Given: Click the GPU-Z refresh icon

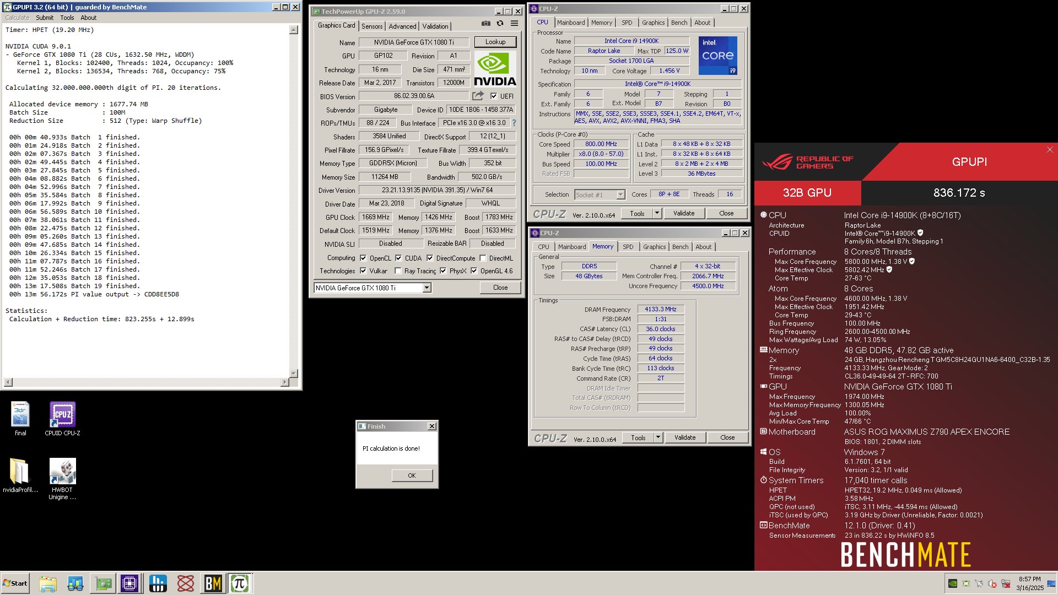Looking at the screenshot, I should coord(500,24).
